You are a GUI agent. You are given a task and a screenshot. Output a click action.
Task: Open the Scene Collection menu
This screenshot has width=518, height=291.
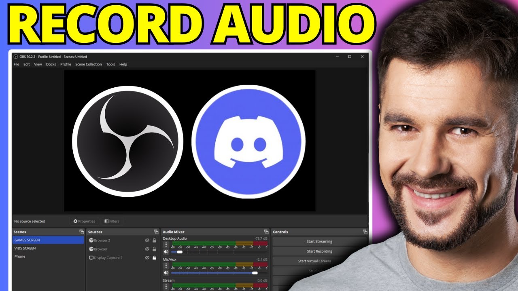pos(89,64)
